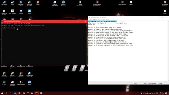This screenshot has width=169, height=95.
Task: Select the Discord desktop shortcut
Action: click(x=21, y=12)
